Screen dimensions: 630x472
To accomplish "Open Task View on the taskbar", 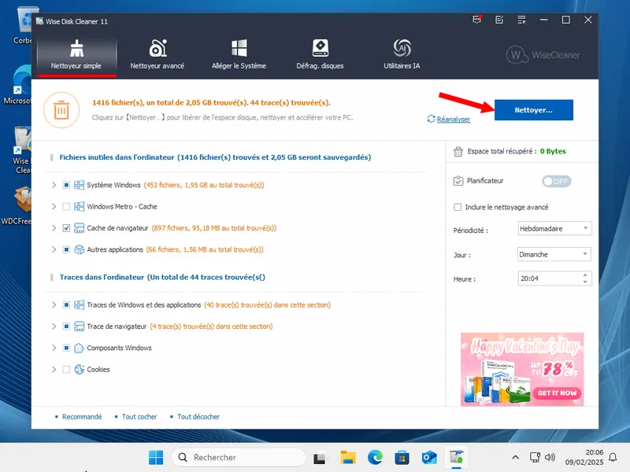I will coord(320,458).
